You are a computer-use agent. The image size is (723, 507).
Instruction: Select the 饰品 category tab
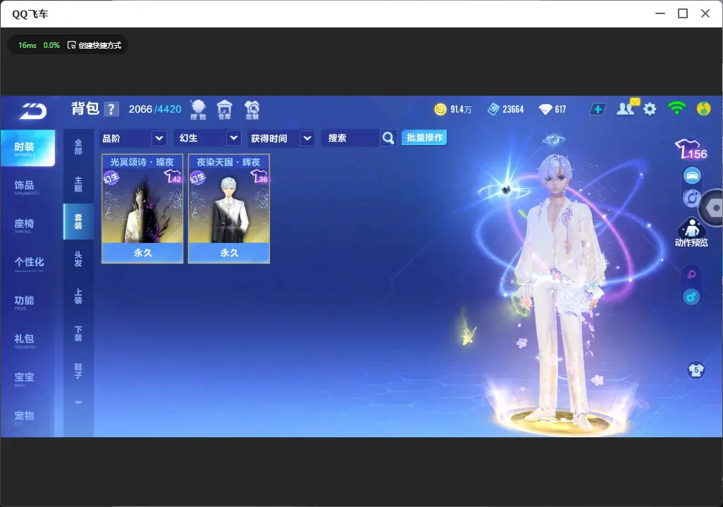[27, 187]
